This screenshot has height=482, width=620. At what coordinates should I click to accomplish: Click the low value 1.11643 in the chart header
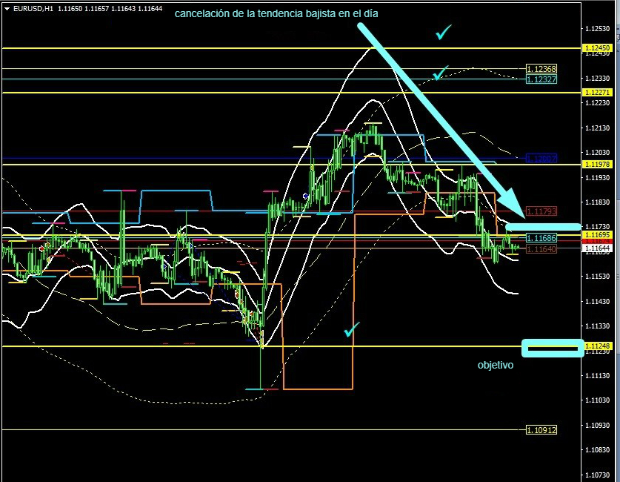(123, 9)
